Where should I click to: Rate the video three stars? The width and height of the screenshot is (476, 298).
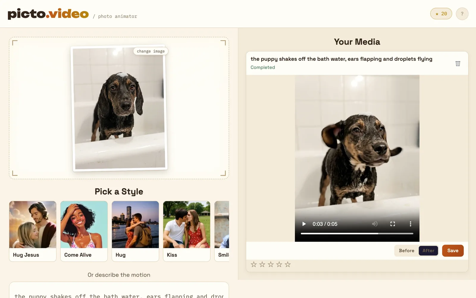270,264
